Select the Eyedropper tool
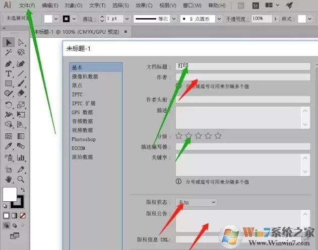 tap(8, 146)
